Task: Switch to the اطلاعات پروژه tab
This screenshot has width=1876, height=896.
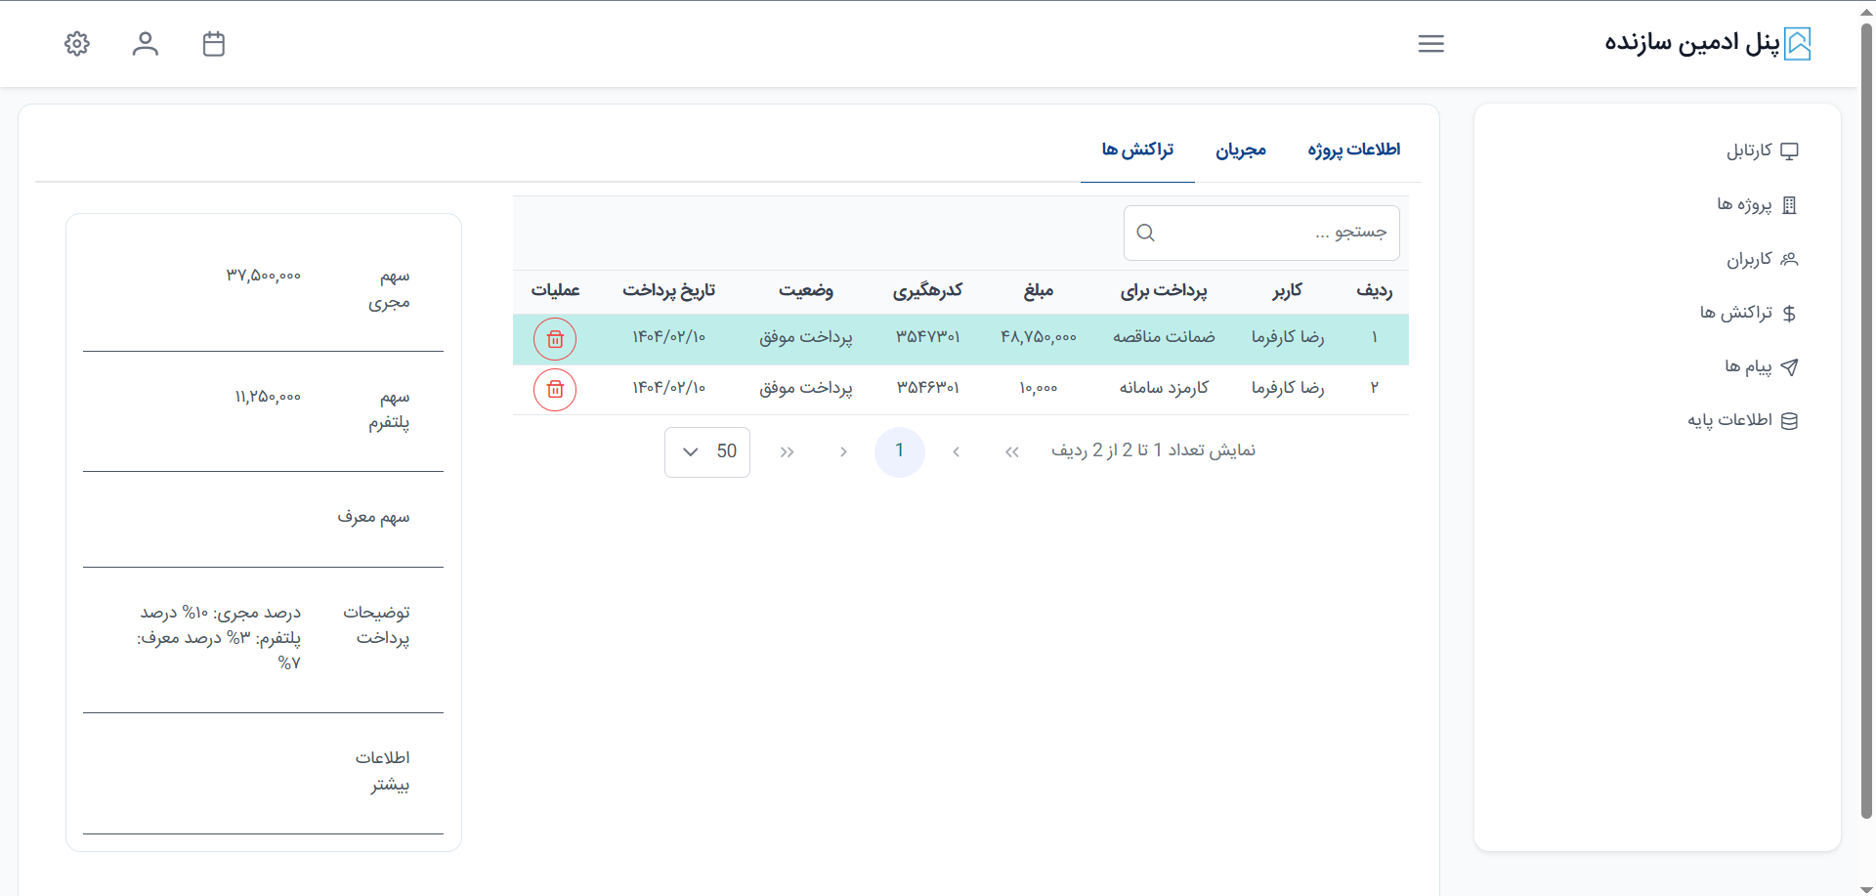Action: click(x=1353, y=149)
